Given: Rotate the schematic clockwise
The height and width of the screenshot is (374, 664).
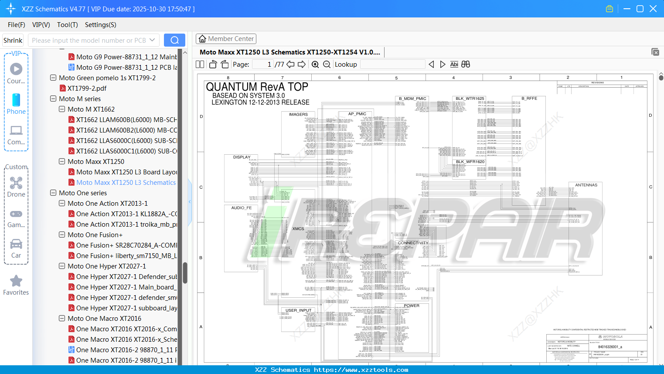Looking at the screenshot, I should 225,64.
